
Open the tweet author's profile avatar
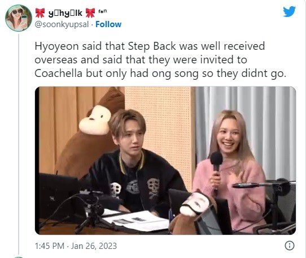click(19, 18)
